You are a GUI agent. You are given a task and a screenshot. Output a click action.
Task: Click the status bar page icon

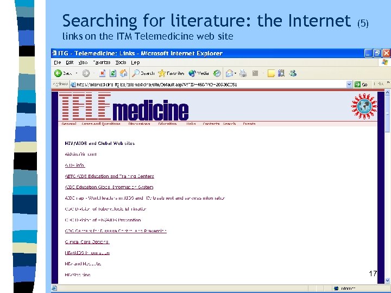pyautogui.click(x=54, y=288)
